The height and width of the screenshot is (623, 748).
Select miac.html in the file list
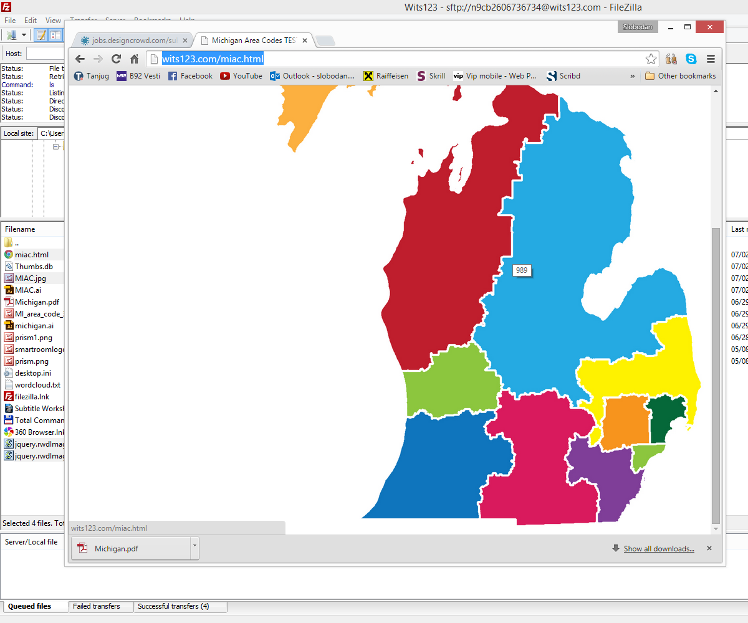coord(31,255)
